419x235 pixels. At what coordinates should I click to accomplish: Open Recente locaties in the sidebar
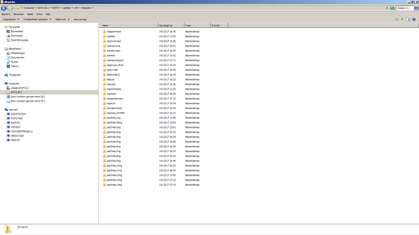19,40
